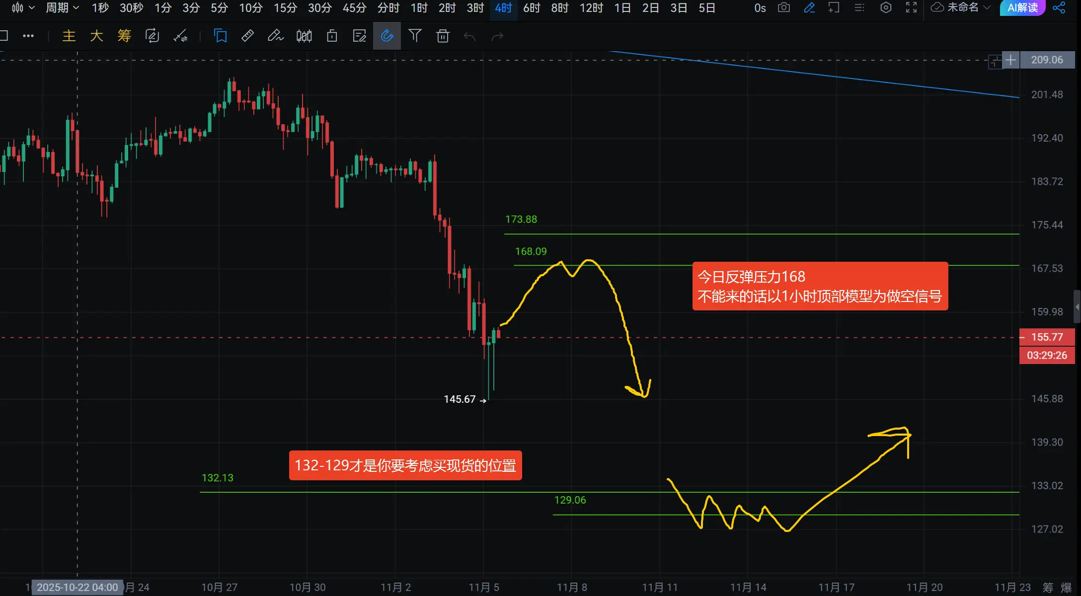Click the AI解读 button

[x=1022, y=7]
